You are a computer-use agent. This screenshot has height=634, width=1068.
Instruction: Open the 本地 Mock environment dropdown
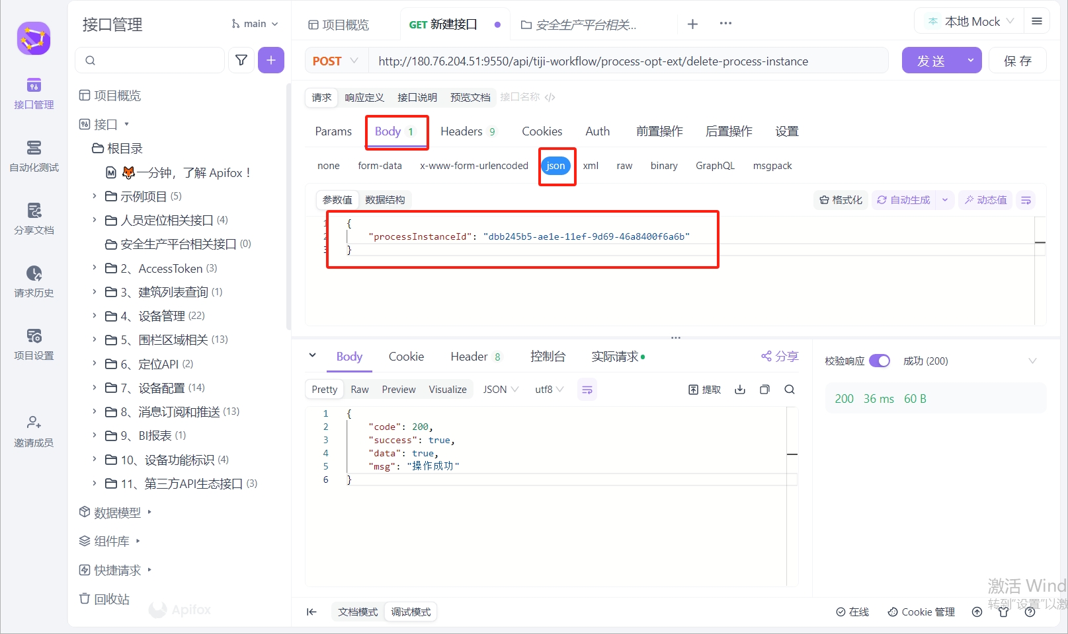[969, 22]
